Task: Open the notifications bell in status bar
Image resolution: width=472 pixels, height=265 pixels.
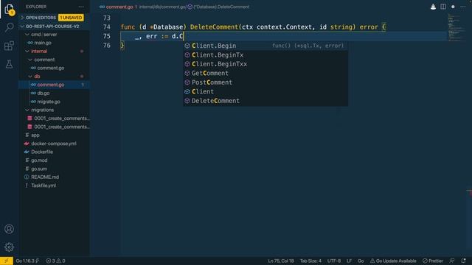Action: click(463, 261)
